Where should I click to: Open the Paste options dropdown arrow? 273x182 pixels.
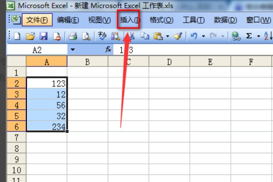tap(167, 36)
